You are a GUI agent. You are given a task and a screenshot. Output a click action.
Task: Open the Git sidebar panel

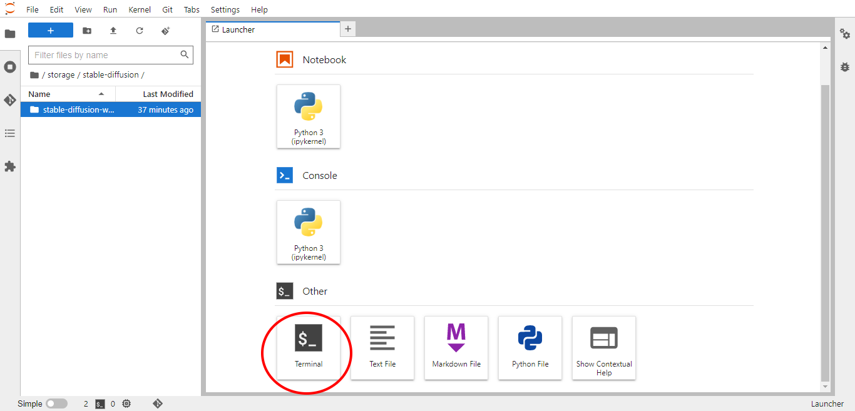[x=10, y=100]
